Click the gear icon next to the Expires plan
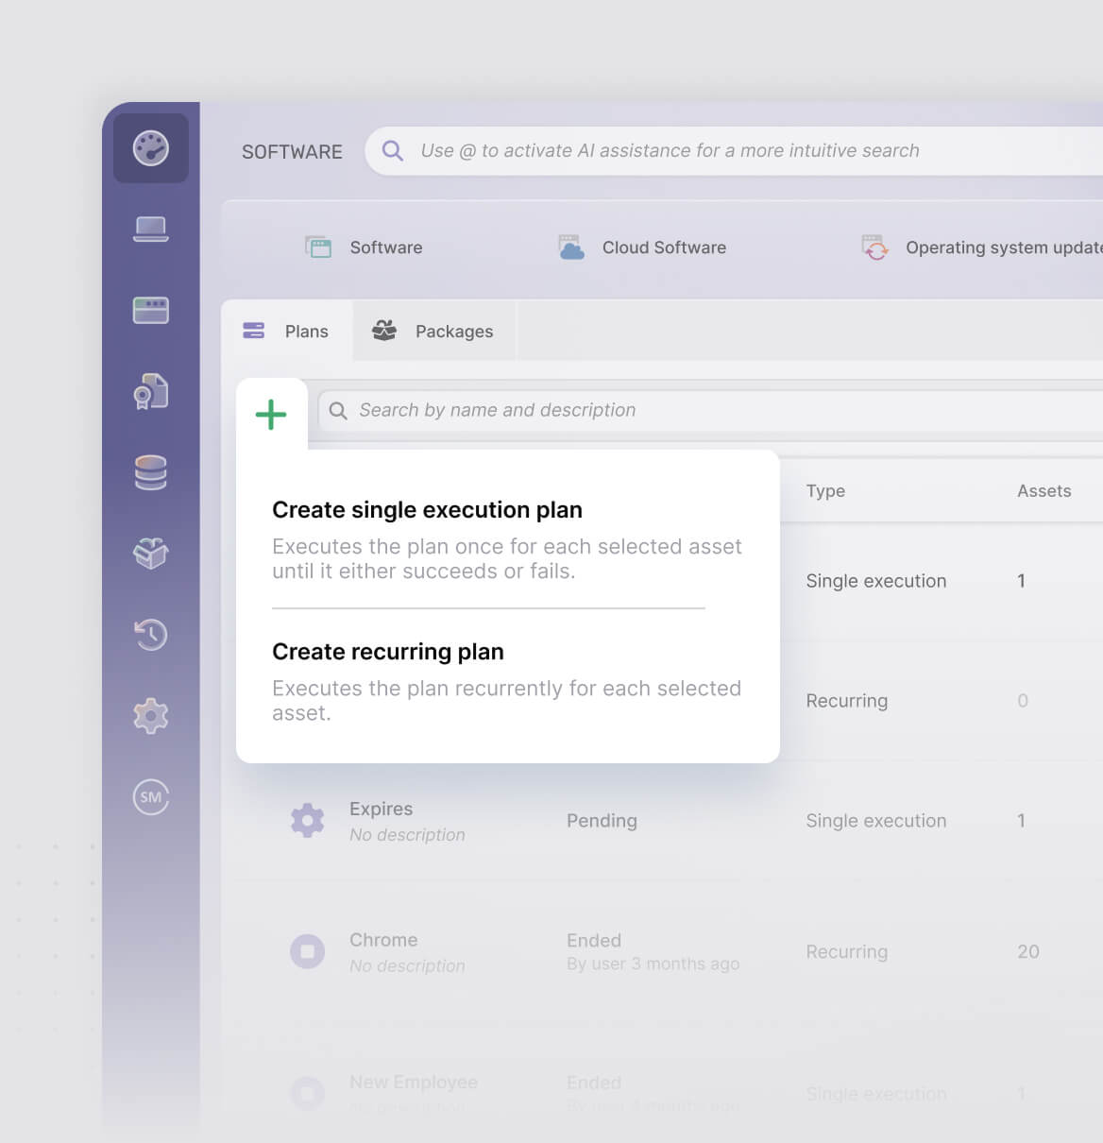Image resolution: width=1103 pixels, height=1143 pixels. [307, 820]
